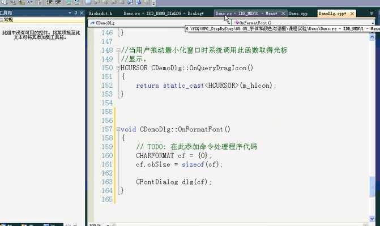Click the '// TODO' comment line
The image size is (380, 226).
(197, 147)
